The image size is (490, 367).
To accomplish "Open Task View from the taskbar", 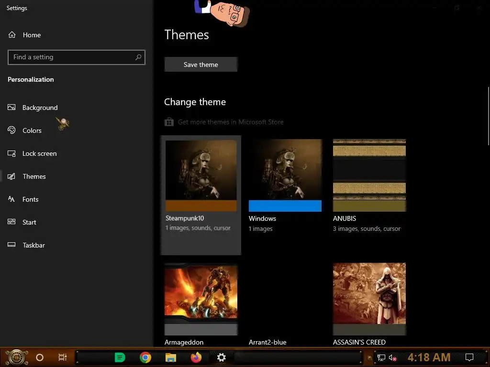I will click(x=63, y=357).
